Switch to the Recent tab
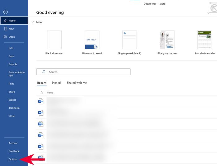 42,83
